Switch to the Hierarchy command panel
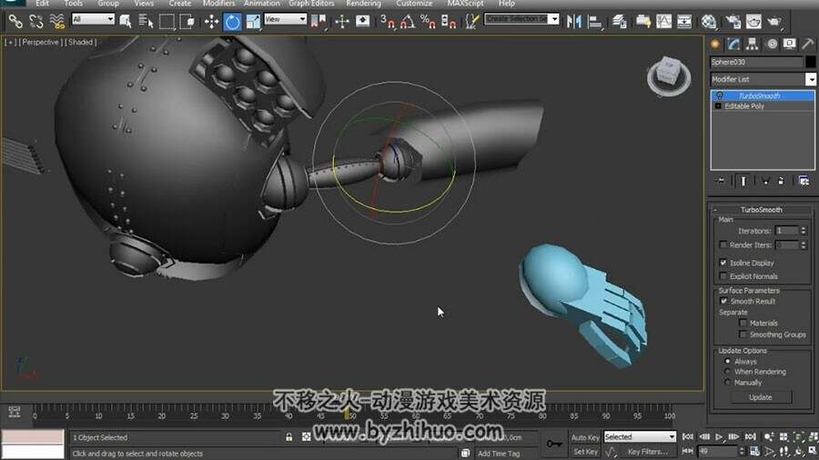The width and height of the screenshot is (819, 460). pyautogui.click(x=753, y=45)
